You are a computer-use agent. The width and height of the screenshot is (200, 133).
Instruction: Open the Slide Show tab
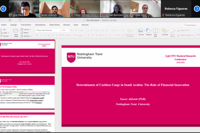54,25
